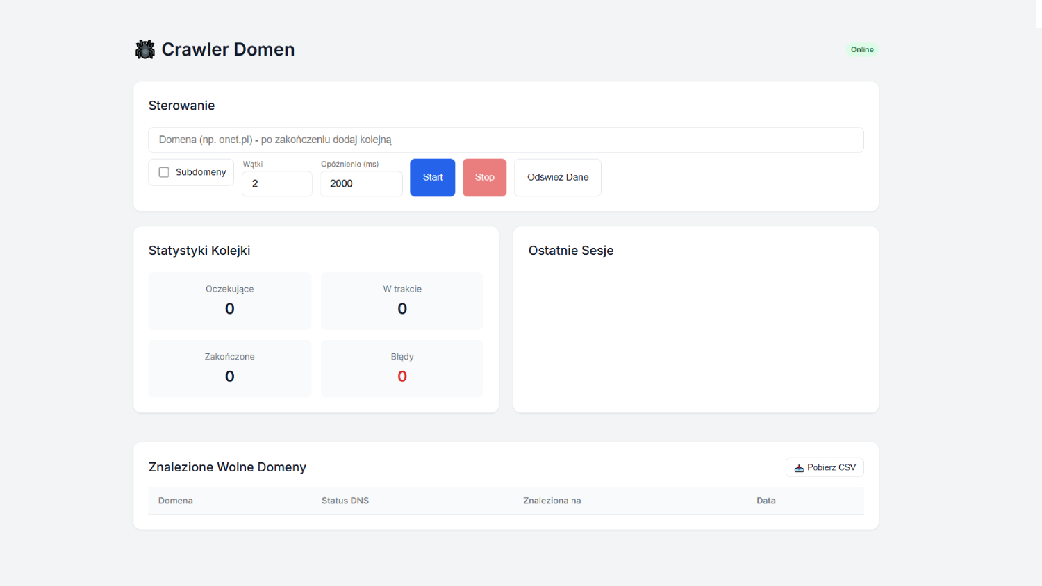Click the Znaleziona na column header
Image resolution: width=1042 pixels, height=586 pixels.
552,501
